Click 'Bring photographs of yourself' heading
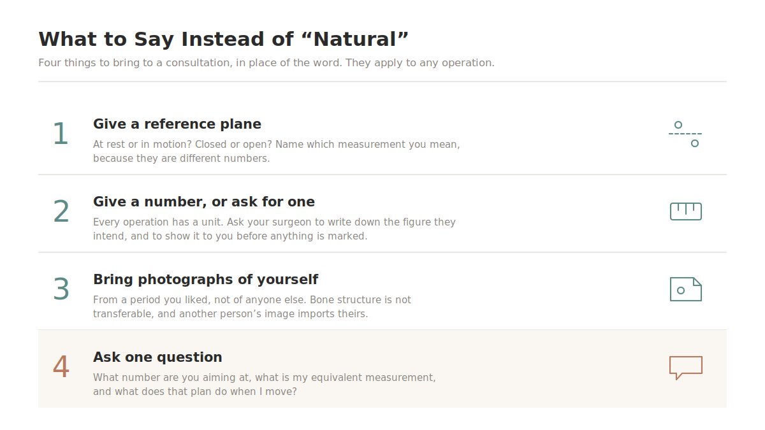The width and height of the screenshot is (765, 430). pyautogui.click(x=205, y=280)
